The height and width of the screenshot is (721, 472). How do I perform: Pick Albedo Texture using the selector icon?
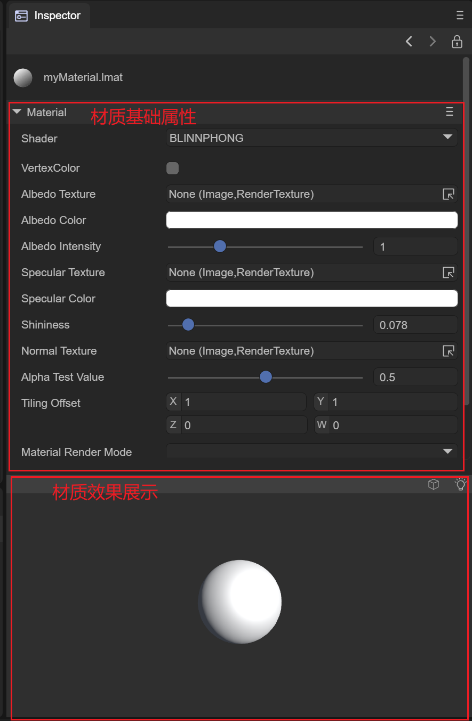point(449,194)
